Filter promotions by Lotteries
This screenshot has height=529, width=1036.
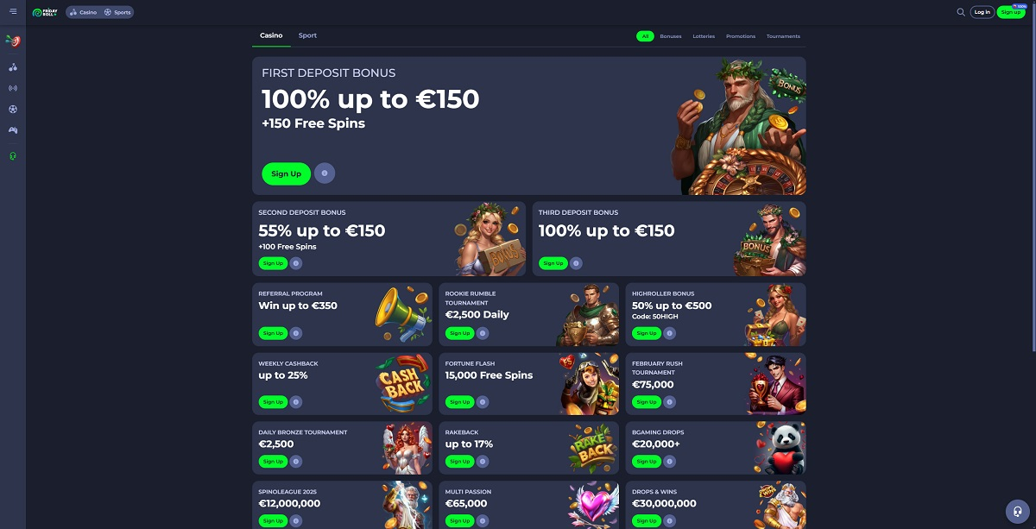(x=704, y=36)
